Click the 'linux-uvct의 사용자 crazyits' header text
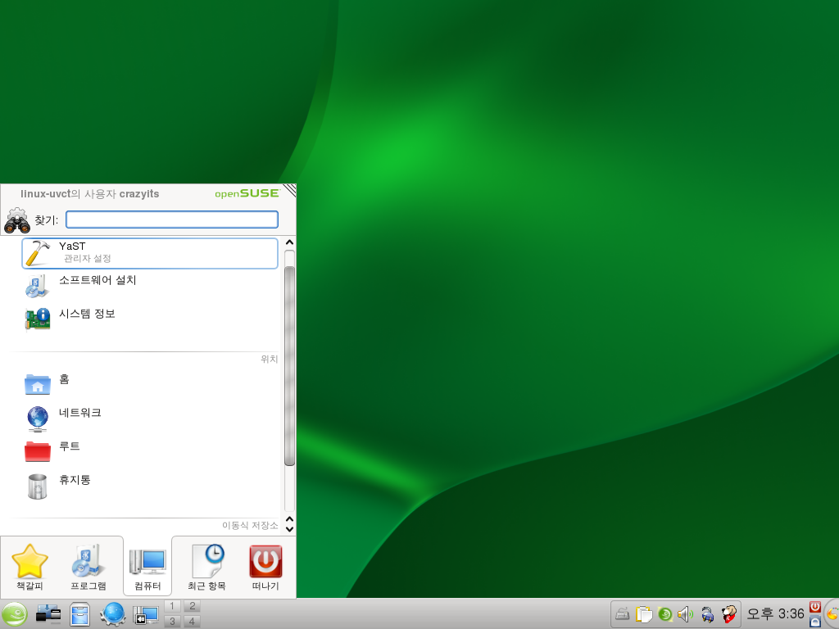Viewport: 839px width, 629px height. (x=90, y=193)
